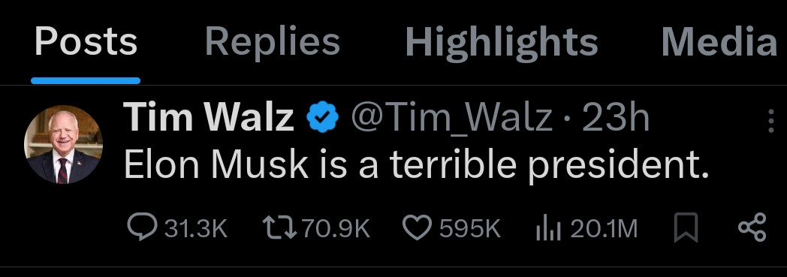Screen dimensions: 787x277
Task: Like the post with the heart icon
Action: tap(417, 228)
